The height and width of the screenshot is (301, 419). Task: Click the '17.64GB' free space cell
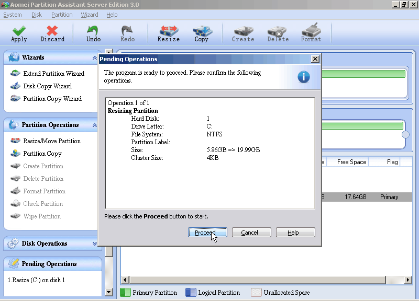[355, 197]
